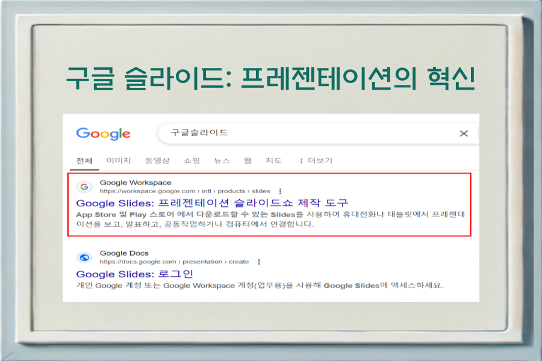The image size is (542, 361).
Task: Click the Google Workspace site name
Action: [x=135, y=182]
